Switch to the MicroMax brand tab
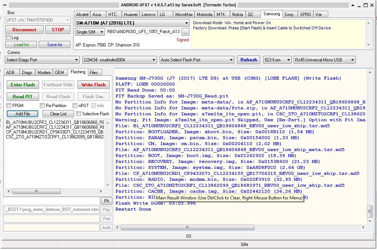 coord(184,15)
